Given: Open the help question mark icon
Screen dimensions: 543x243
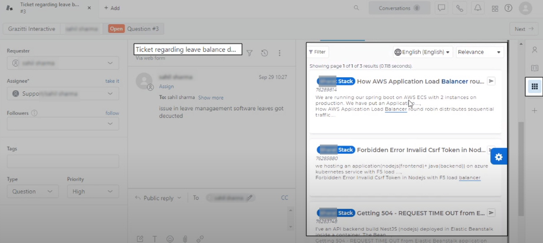Looking at the screenshot, I should [x=508, y=8].
